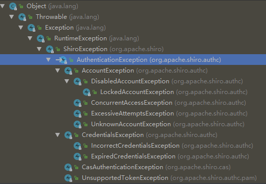Click the CredentialsException class icon
Screen dimensions: 266x184
click(x=68, y=135)
